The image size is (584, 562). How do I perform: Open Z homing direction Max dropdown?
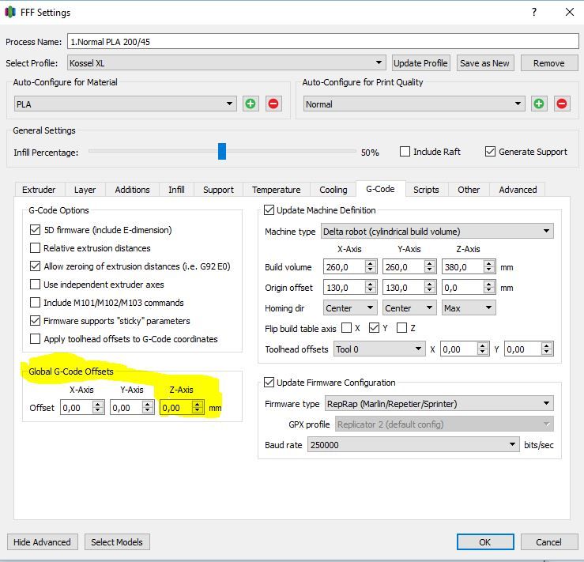tap(469, 308)
